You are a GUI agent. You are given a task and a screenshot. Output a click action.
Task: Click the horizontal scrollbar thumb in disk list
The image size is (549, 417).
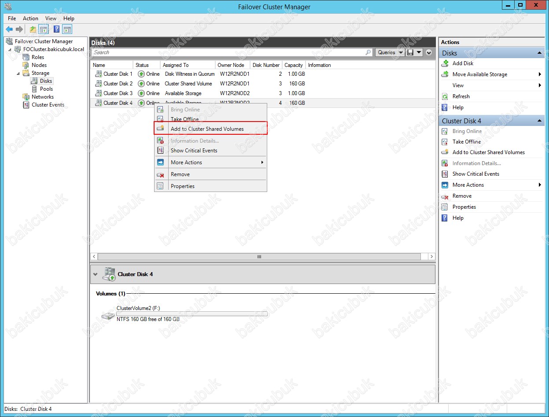(x=259, y=256)
